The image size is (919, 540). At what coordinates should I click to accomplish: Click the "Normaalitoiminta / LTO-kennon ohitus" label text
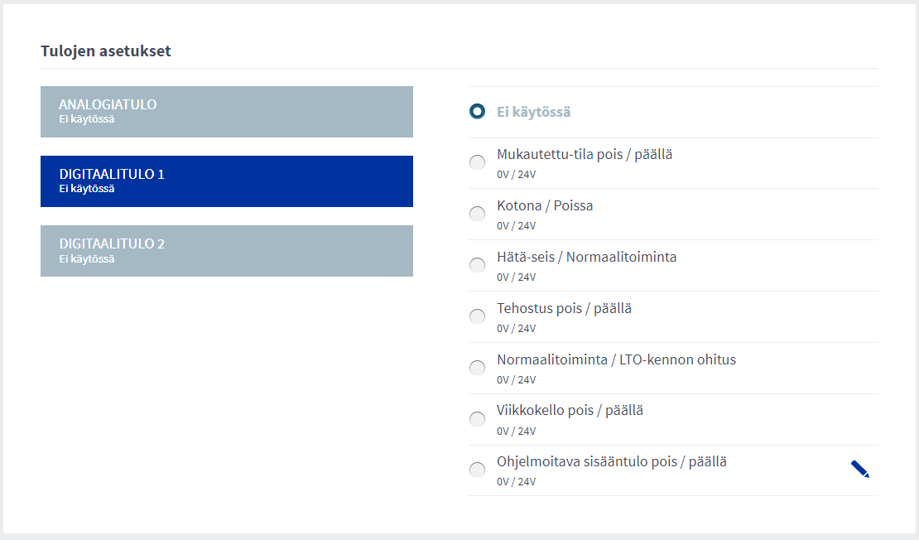point(616,359)
